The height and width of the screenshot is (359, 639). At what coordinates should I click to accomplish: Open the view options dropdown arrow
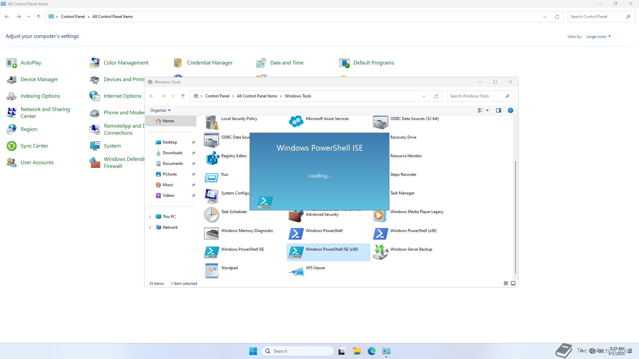pos(487,110)
